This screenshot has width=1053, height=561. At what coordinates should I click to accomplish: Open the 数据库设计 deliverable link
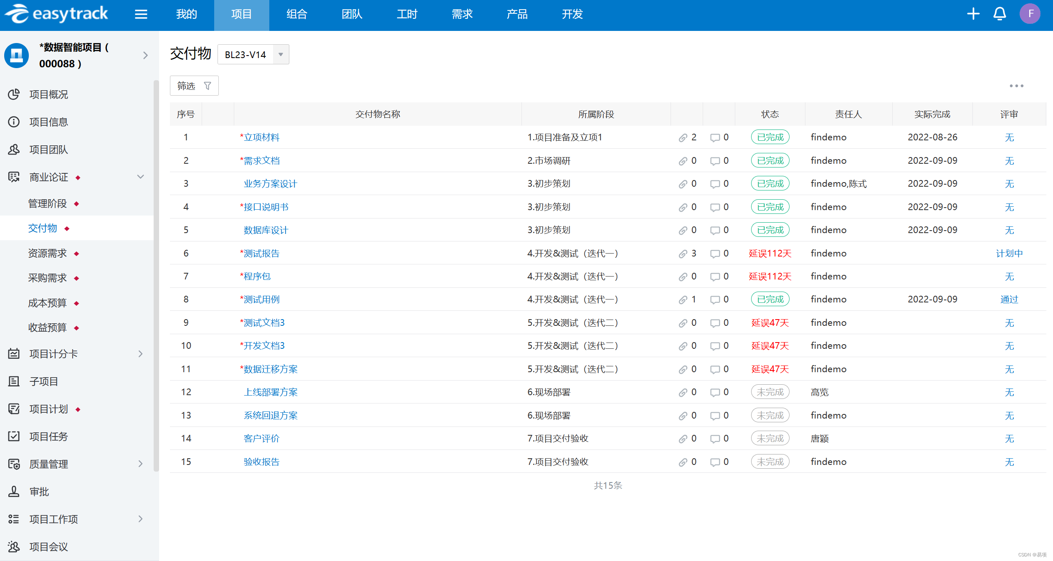(266, 230)
